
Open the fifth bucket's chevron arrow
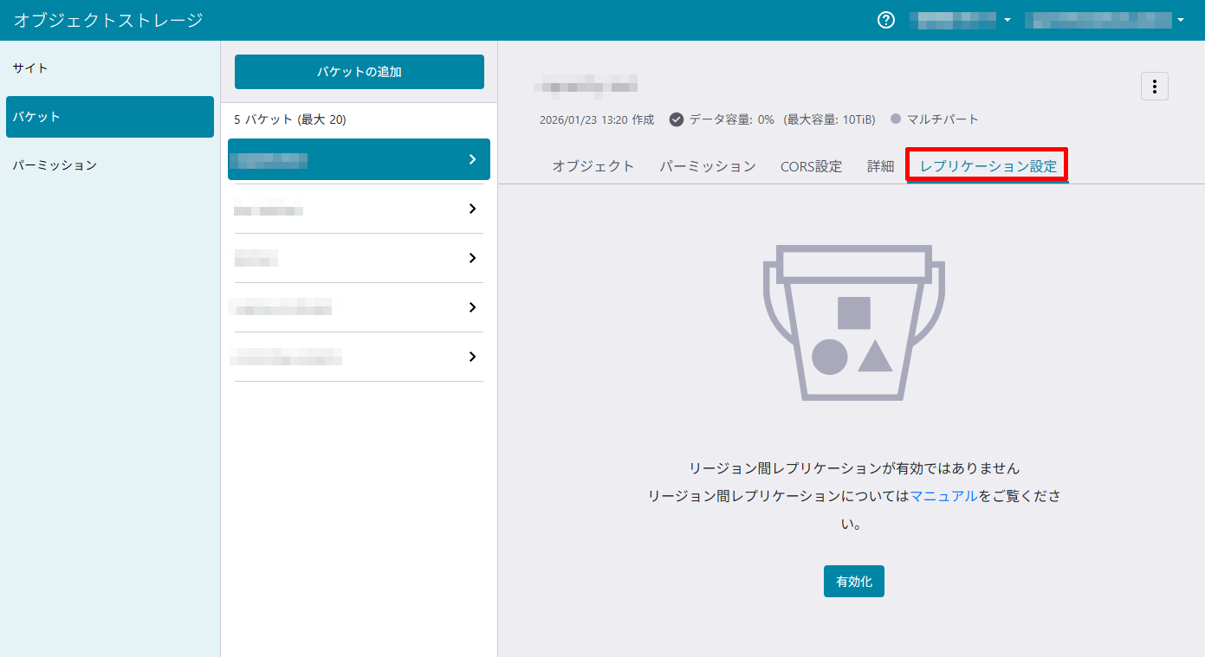[x=472, y=357]
